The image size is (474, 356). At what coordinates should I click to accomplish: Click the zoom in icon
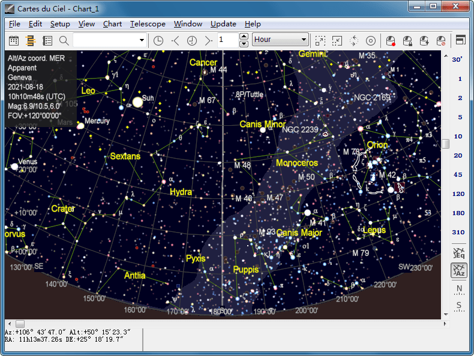tap(320, 41)
